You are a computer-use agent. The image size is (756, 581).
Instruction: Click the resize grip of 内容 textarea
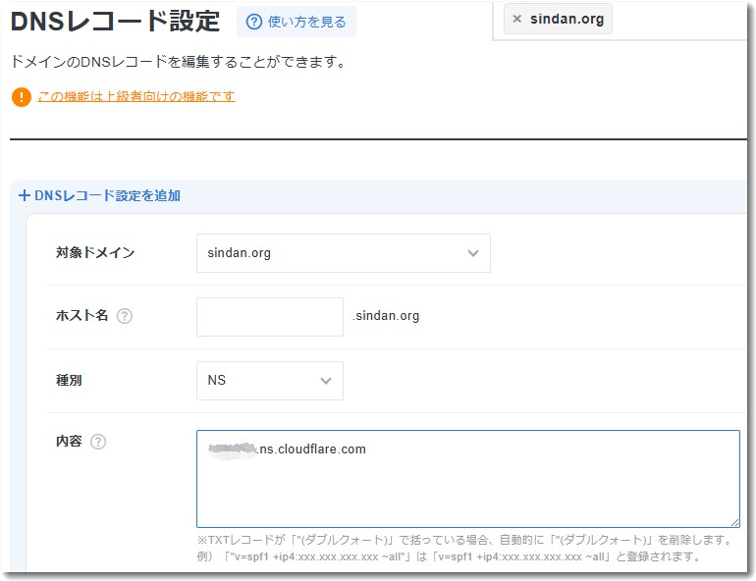734,522
